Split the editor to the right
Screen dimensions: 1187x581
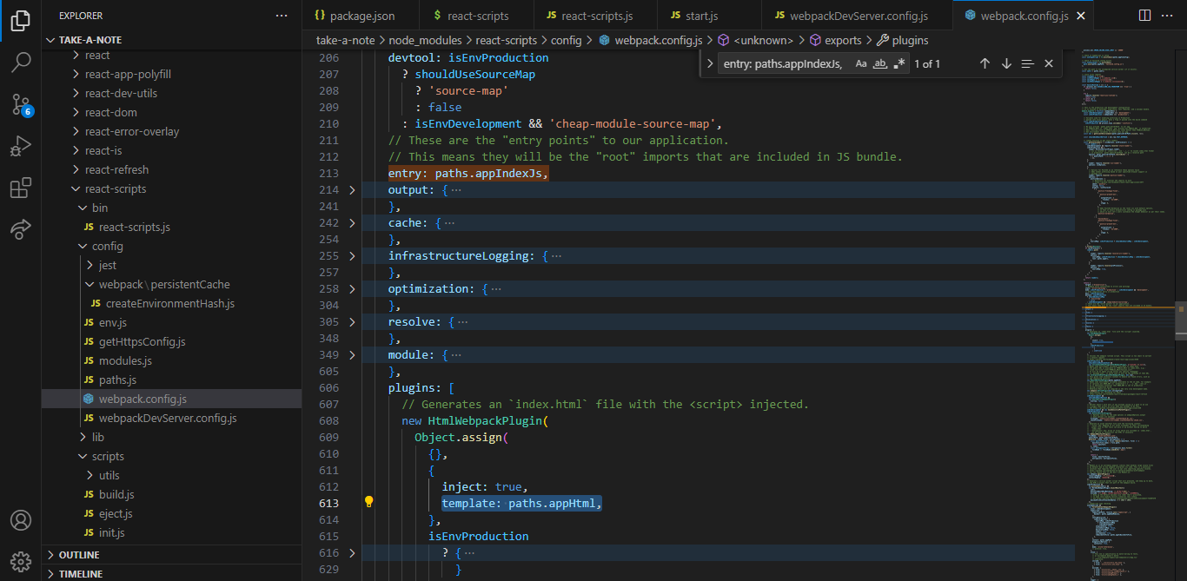pyautogui.click(x=1144, y=16)
